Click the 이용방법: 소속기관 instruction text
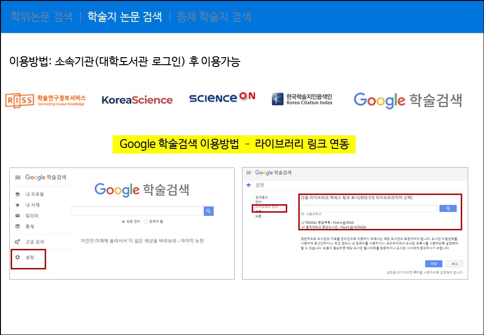This screenshot has height=335, width=484. (125, 61)
